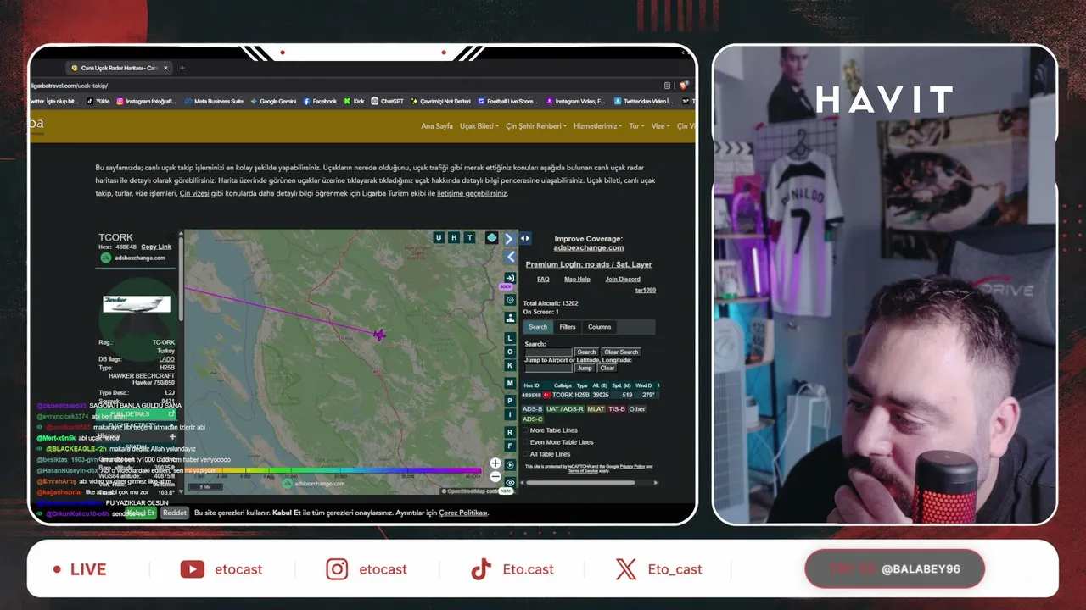Click the Copy Link link

(x=156, y=247)
